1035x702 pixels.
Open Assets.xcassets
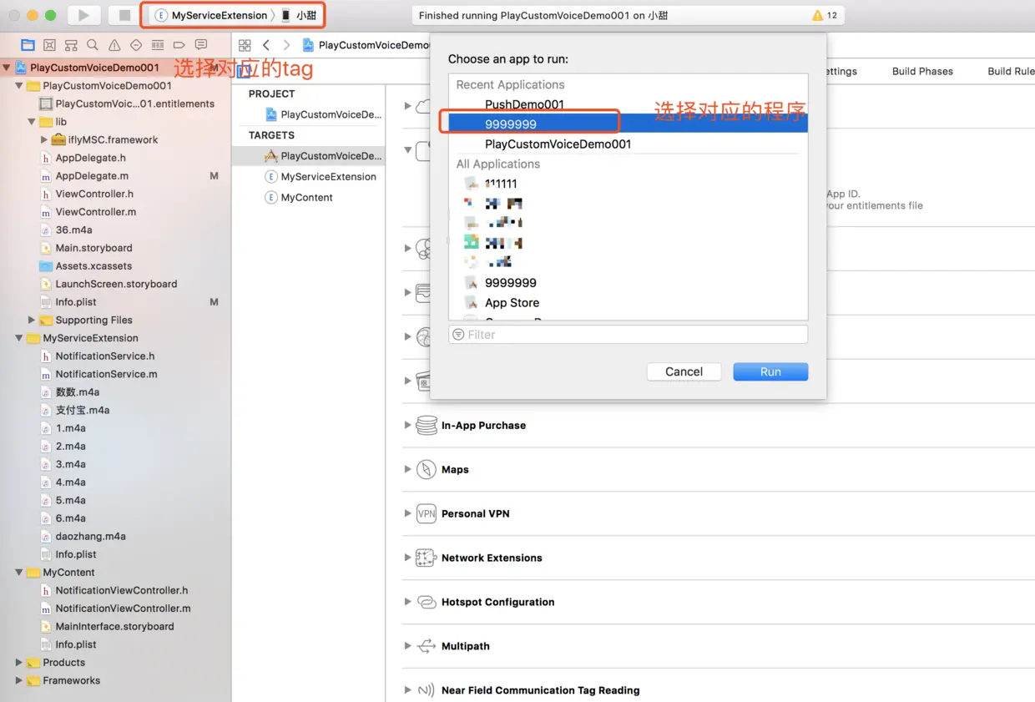coord(93,265)
